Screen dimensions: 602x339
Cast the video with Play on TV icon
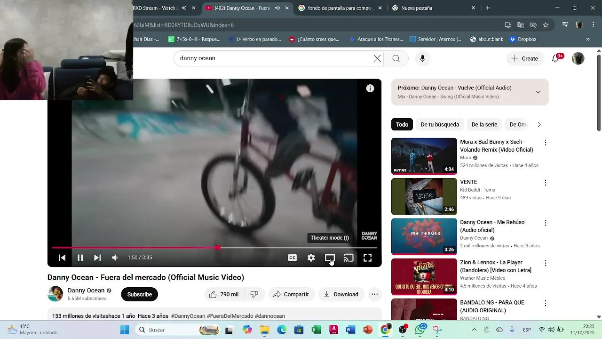[x=349, y=258]
